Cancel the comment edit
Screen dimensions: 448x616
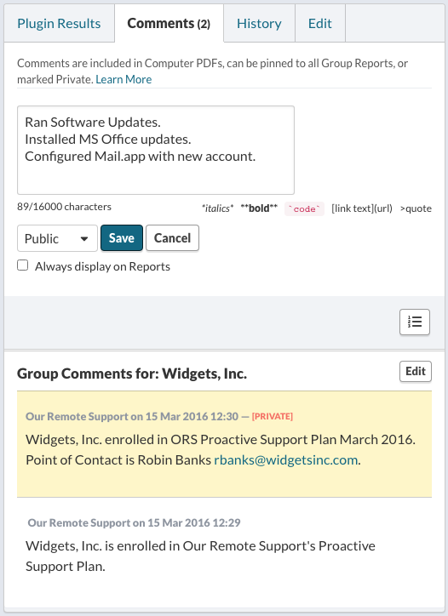(172, 238)
